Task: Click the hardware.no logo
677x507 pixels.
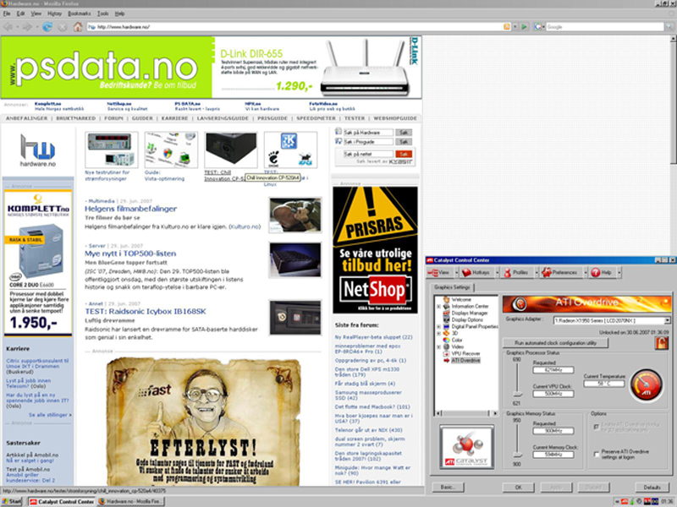Action: tap(37, 150)
